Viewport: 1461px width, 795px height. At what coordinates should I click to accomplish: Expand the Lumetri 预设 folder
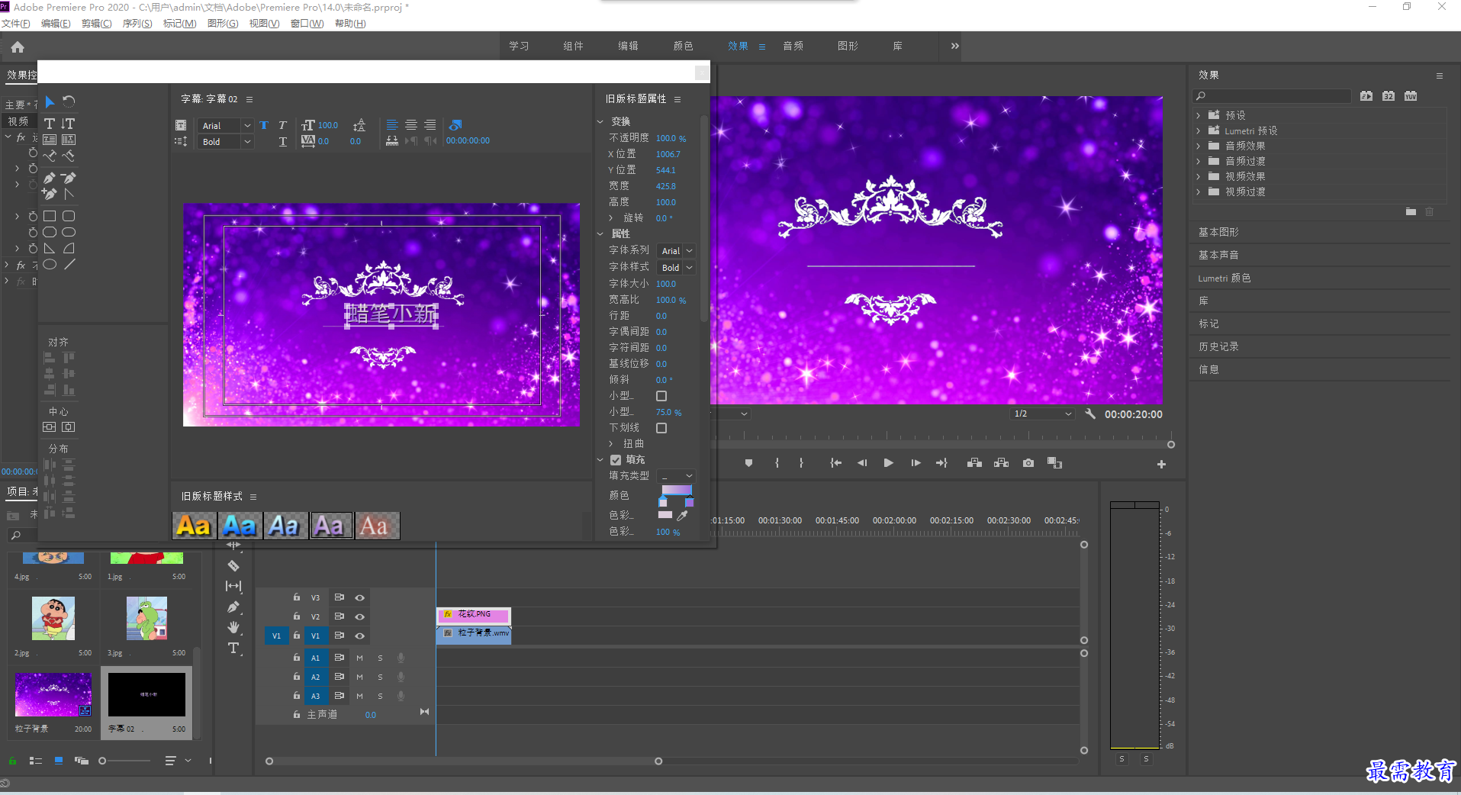click(1199, 130)
